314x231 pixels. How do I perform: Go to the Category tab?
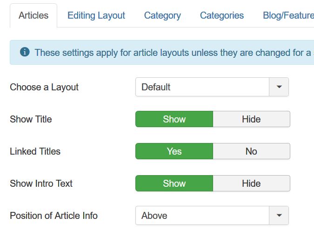click(162, 15)
